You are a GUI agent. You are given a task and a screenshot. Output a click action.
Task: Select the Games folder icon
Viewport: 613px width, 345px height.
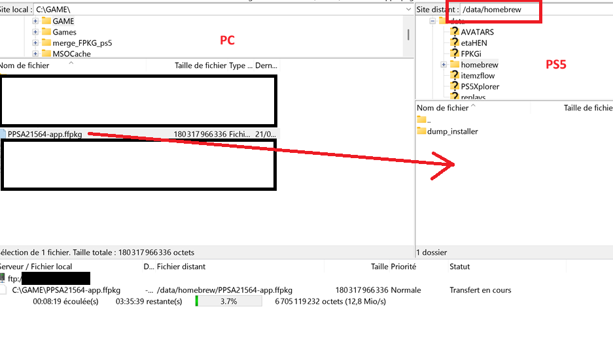(46, 31)
